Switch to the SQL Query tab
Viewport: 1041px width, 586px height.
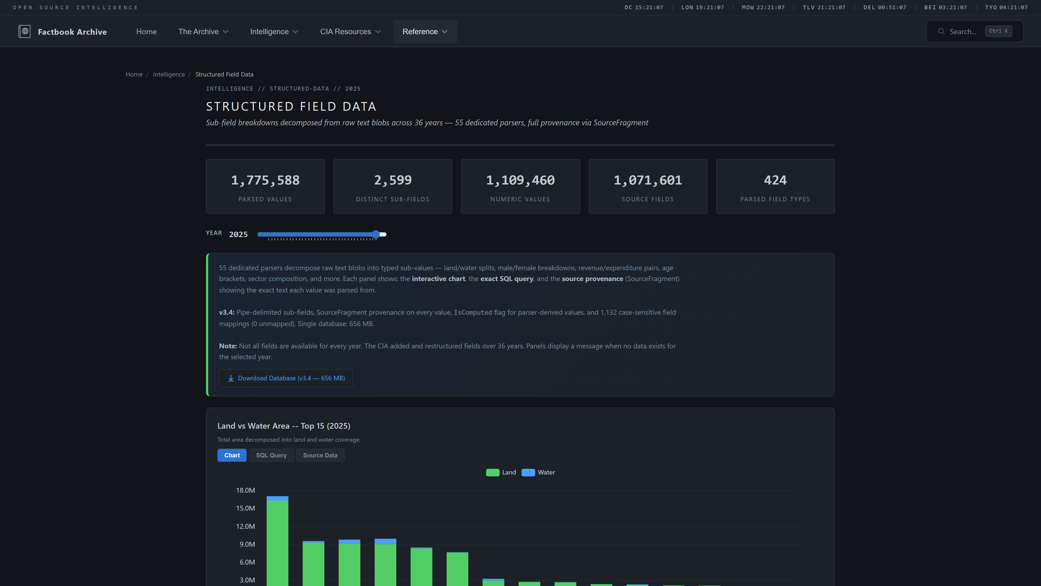[x=271, y=455]
